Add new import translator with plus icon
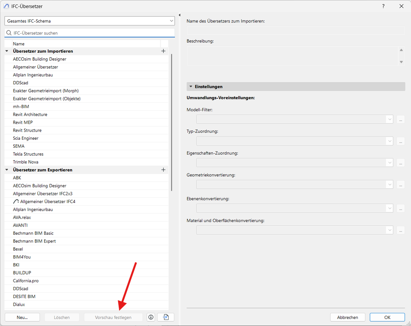 pyautogui.click(x=163, y=51)
